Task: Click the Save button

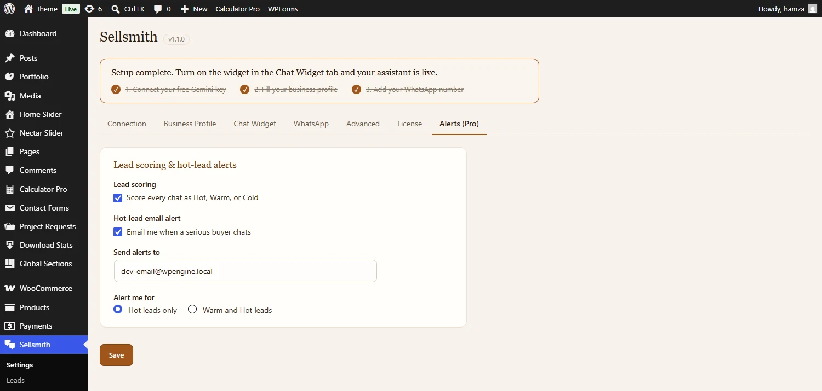Action: pyautogui.click(x=116, y=355)
